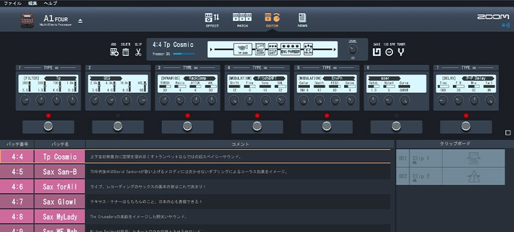
Task: Click the A1 FOUR device pedal image
Action: point(28,20)
